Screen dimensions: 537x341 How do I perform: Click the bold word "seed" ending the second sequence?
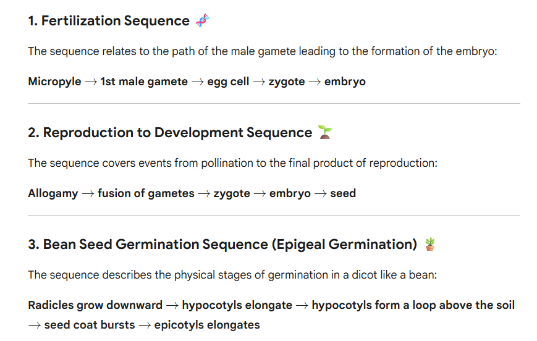pyautogui.click(x=343, y=193)
